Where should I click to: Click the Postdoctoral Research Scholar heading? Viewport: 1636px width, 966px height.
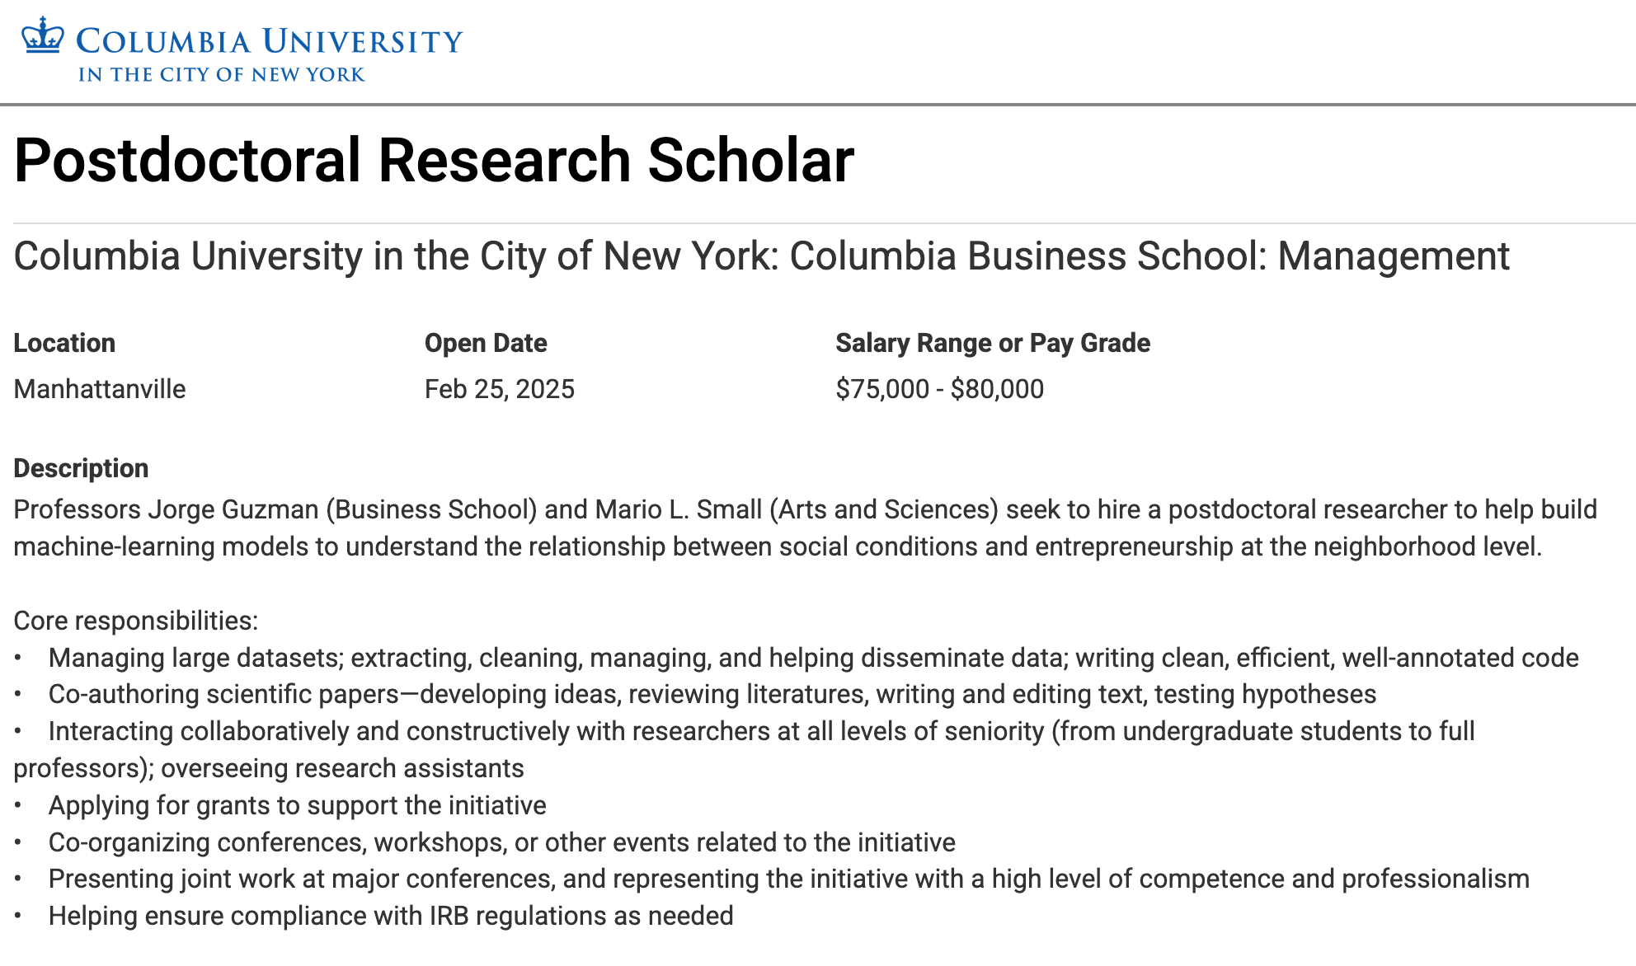click(434, 160)
